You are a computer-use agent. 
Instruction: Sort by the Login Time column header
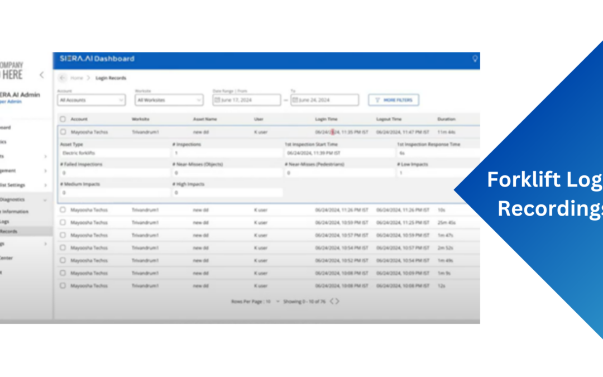(x=326, y=119)
